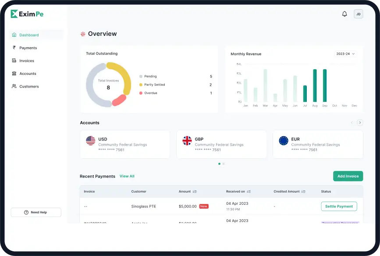Click Settle Payment for Sinoglass PTE

point(339,206)
